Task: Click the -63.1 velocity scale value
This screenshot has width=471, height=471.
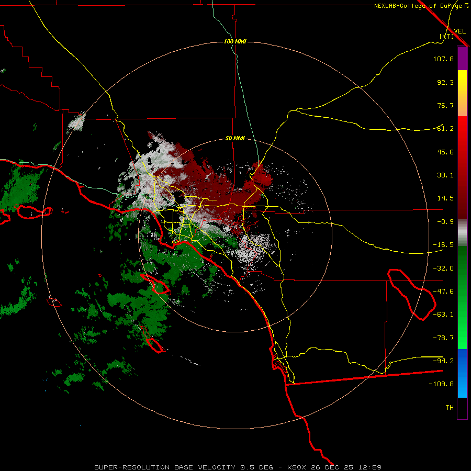Action: 443,315
